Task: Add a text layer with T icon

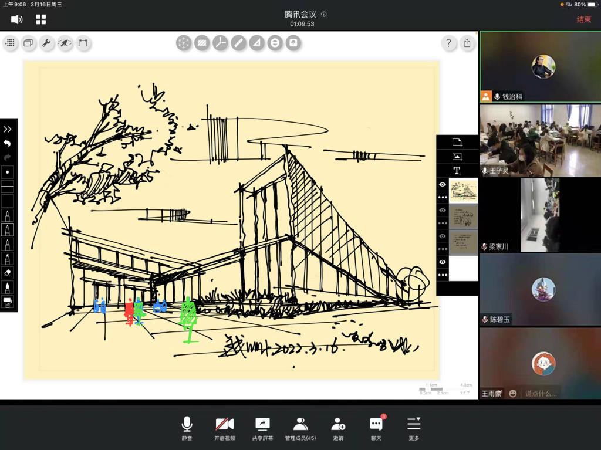Action: pyautogui.click(x=457, y=171)
